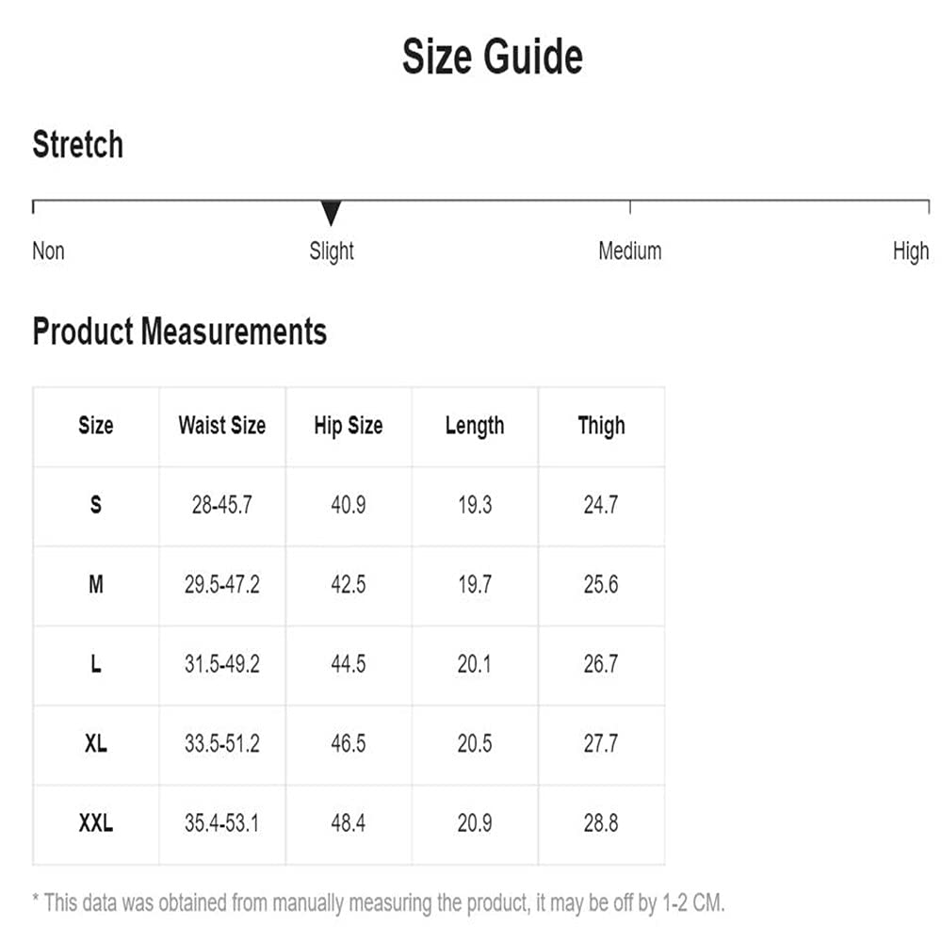Select the XL size row label
Viewport: 942px width, 942px height.
tap(95, 744)
